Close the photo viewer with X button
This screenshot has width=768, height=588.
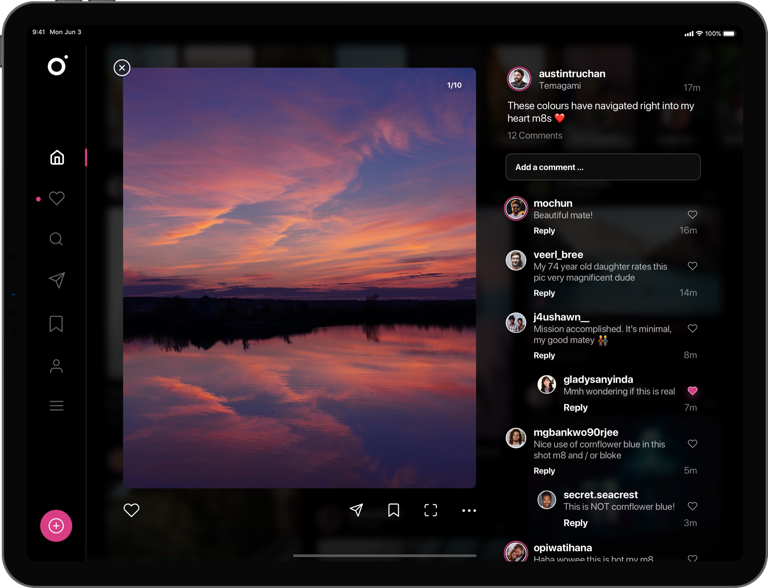(x=122, y=68)
